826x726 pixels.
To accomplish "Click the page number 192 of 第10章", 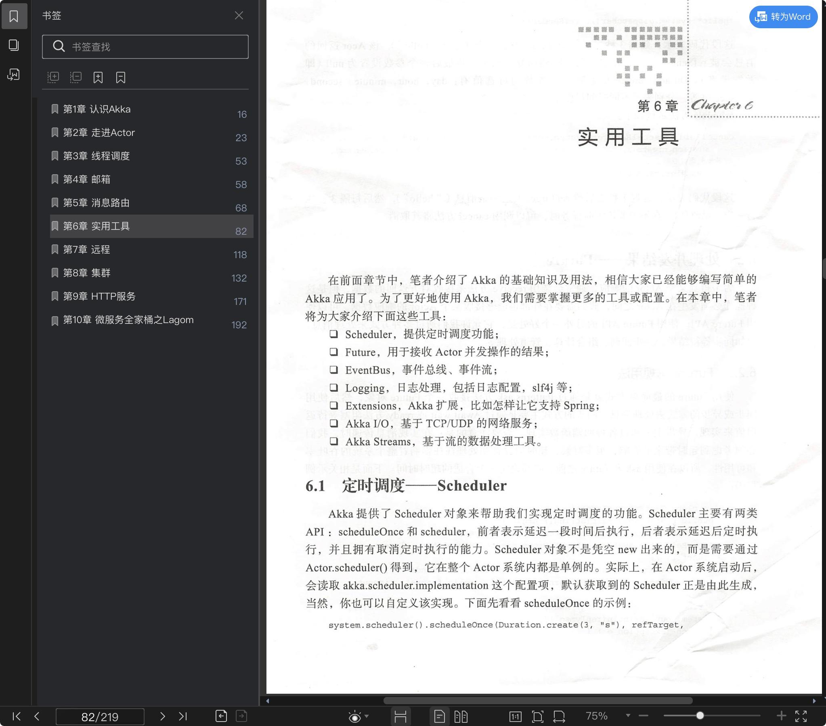I will pyautogui.click(x=239, y=325).
